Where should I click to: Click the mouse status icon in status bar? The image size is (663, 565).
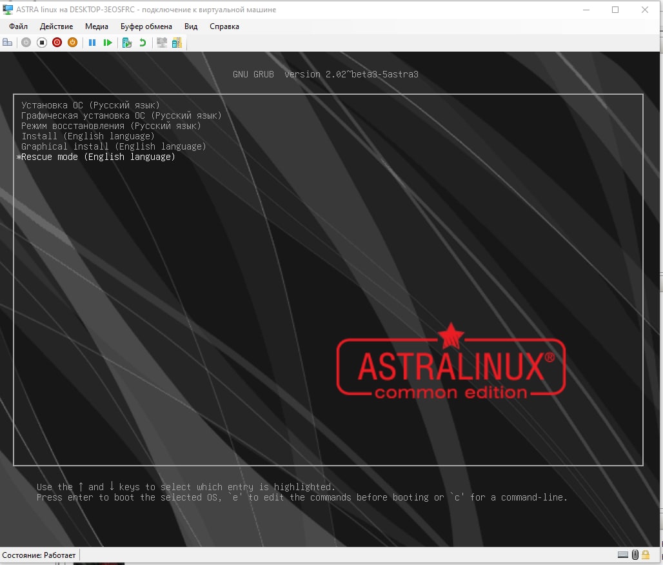pyautogui.click(x=635, y=555)
